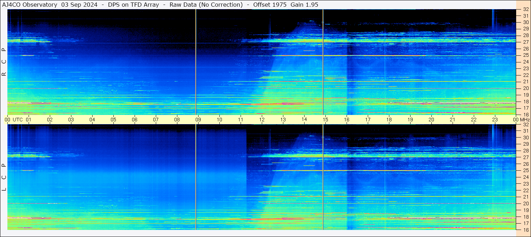The height and width of the screenshot is (237, 531).
Task: Select "Raw Data (No Correction)" label
Action: pos(206,5)
